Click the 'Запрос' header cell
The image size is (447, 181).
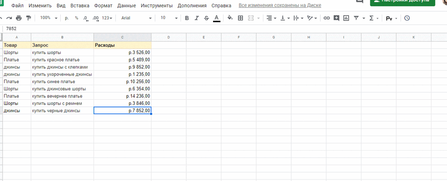(62, 45)
